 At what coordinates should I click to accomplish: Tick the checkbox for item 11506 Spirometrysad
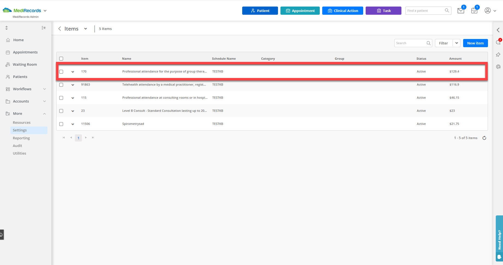pyautogui.click(x=61, y=124)
